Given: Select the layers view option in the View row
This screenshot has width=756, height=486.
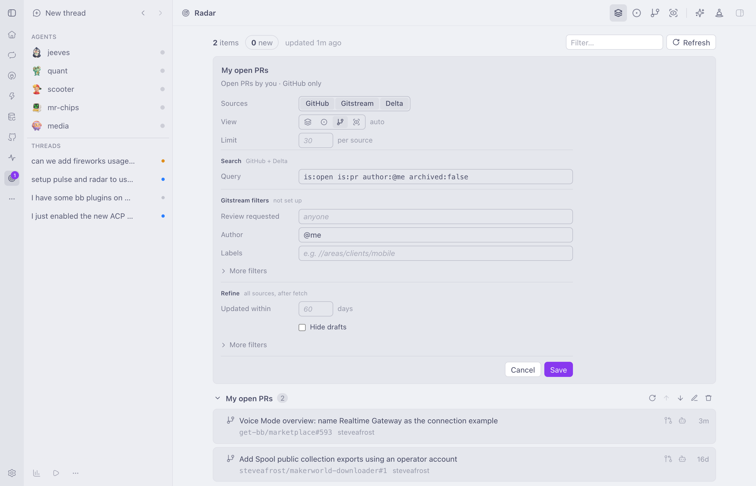Looking at the screenshot, I should [308, 122].
